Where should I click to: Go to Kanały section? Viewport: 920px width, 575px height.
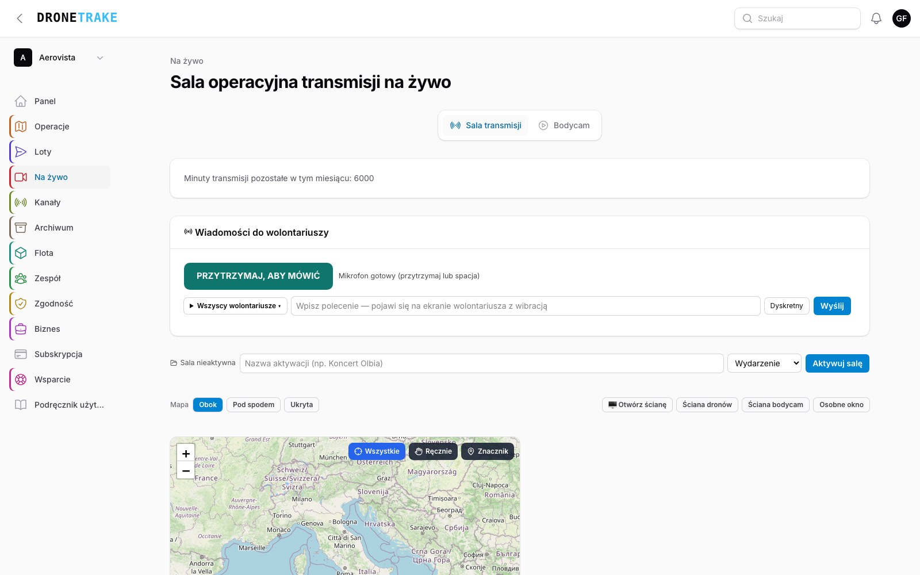(x=60, y=202)
